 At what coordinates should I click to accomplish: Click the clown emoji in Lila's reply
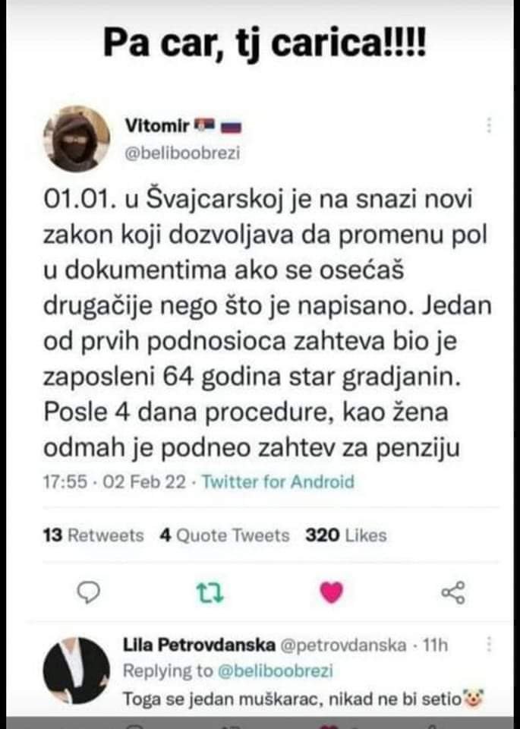(473, 699)
